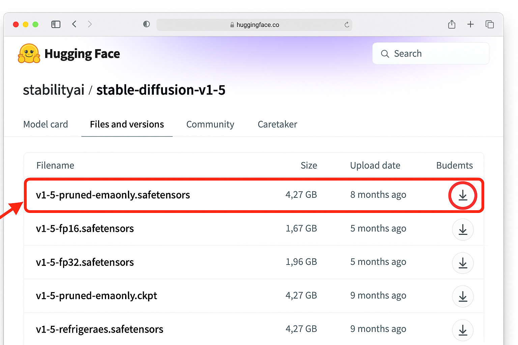Click 5 months ago in fp16 row

point(378,228)
